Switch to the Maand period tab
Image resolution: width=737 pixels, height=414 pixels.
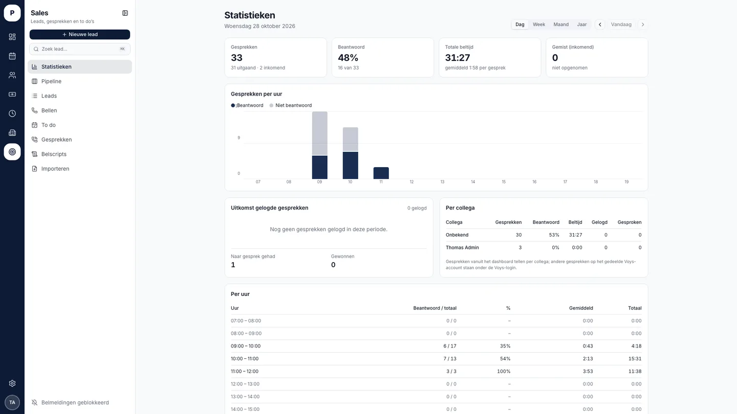561,25
